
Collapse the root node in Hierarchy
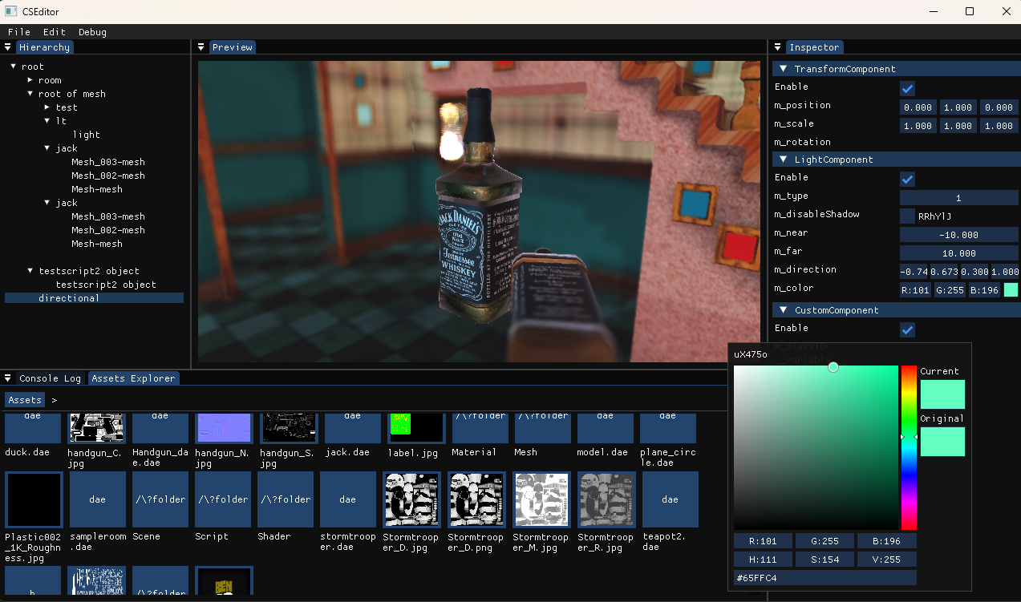tap(14, 67)
